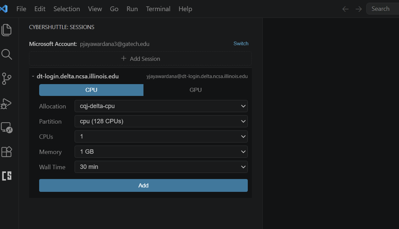
Task: Open the CPUs count dropdown
Action: coord(161,136)
